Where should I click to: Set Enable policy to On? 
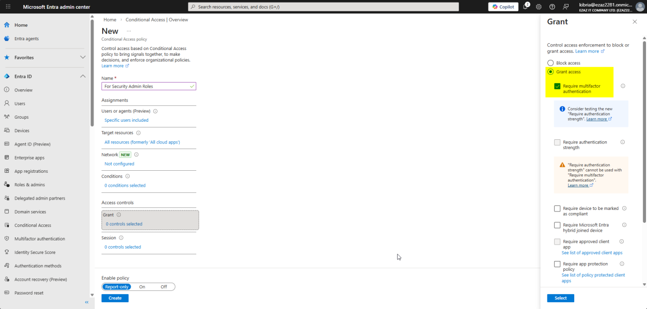pyautogui.click(x=142, y=287)
